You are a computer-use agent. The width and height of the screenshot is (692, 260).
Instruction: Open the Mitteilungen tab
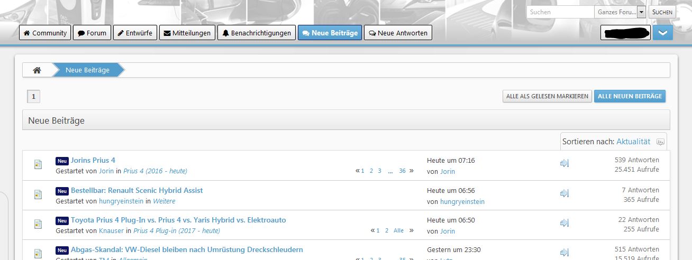187,33
